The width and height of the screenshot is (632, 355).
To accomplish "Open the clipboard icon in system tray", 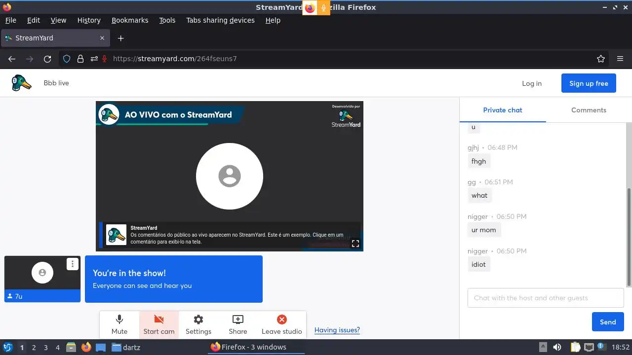I will pos(575,347).
